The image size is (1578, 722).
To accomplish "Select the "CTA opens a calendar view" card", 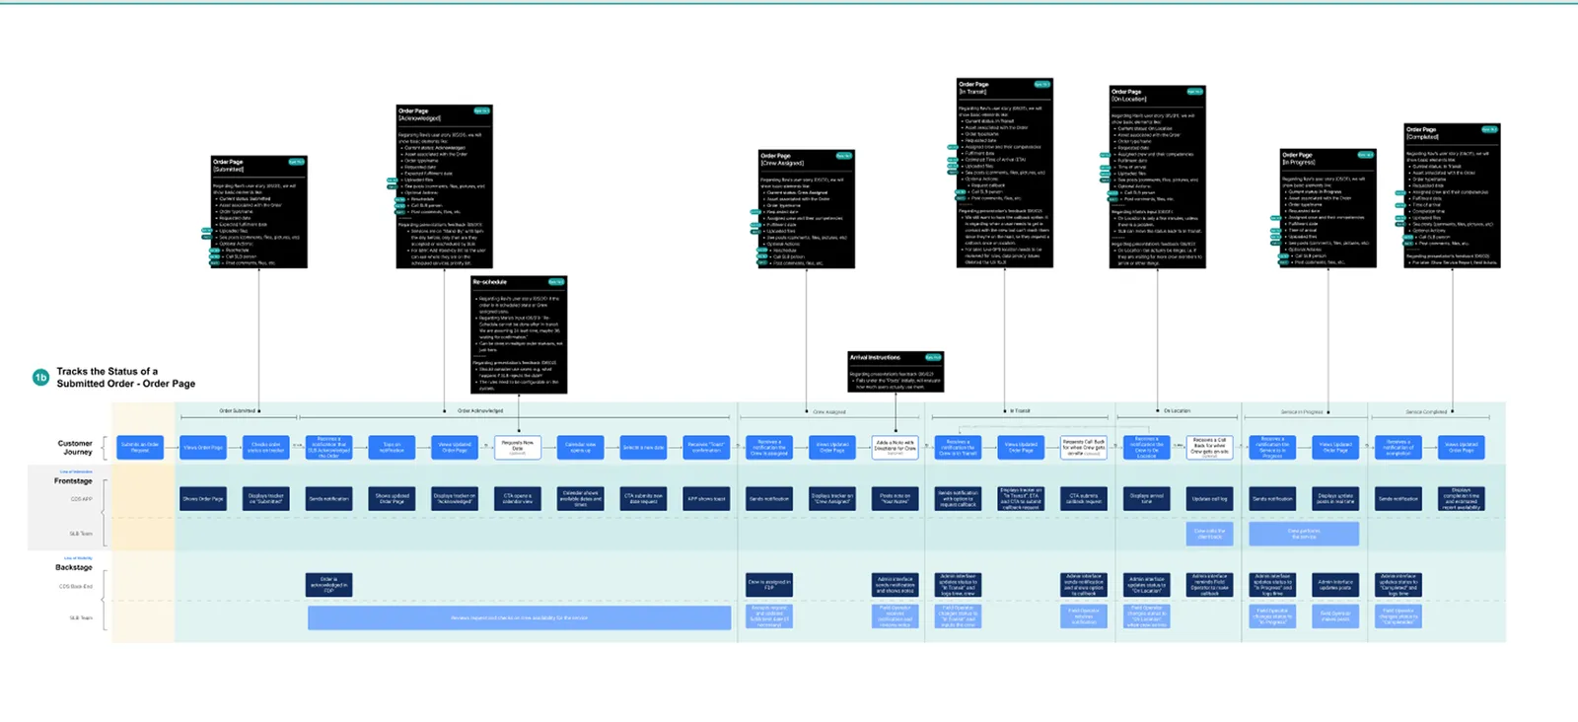I will [x=518, y=499].
